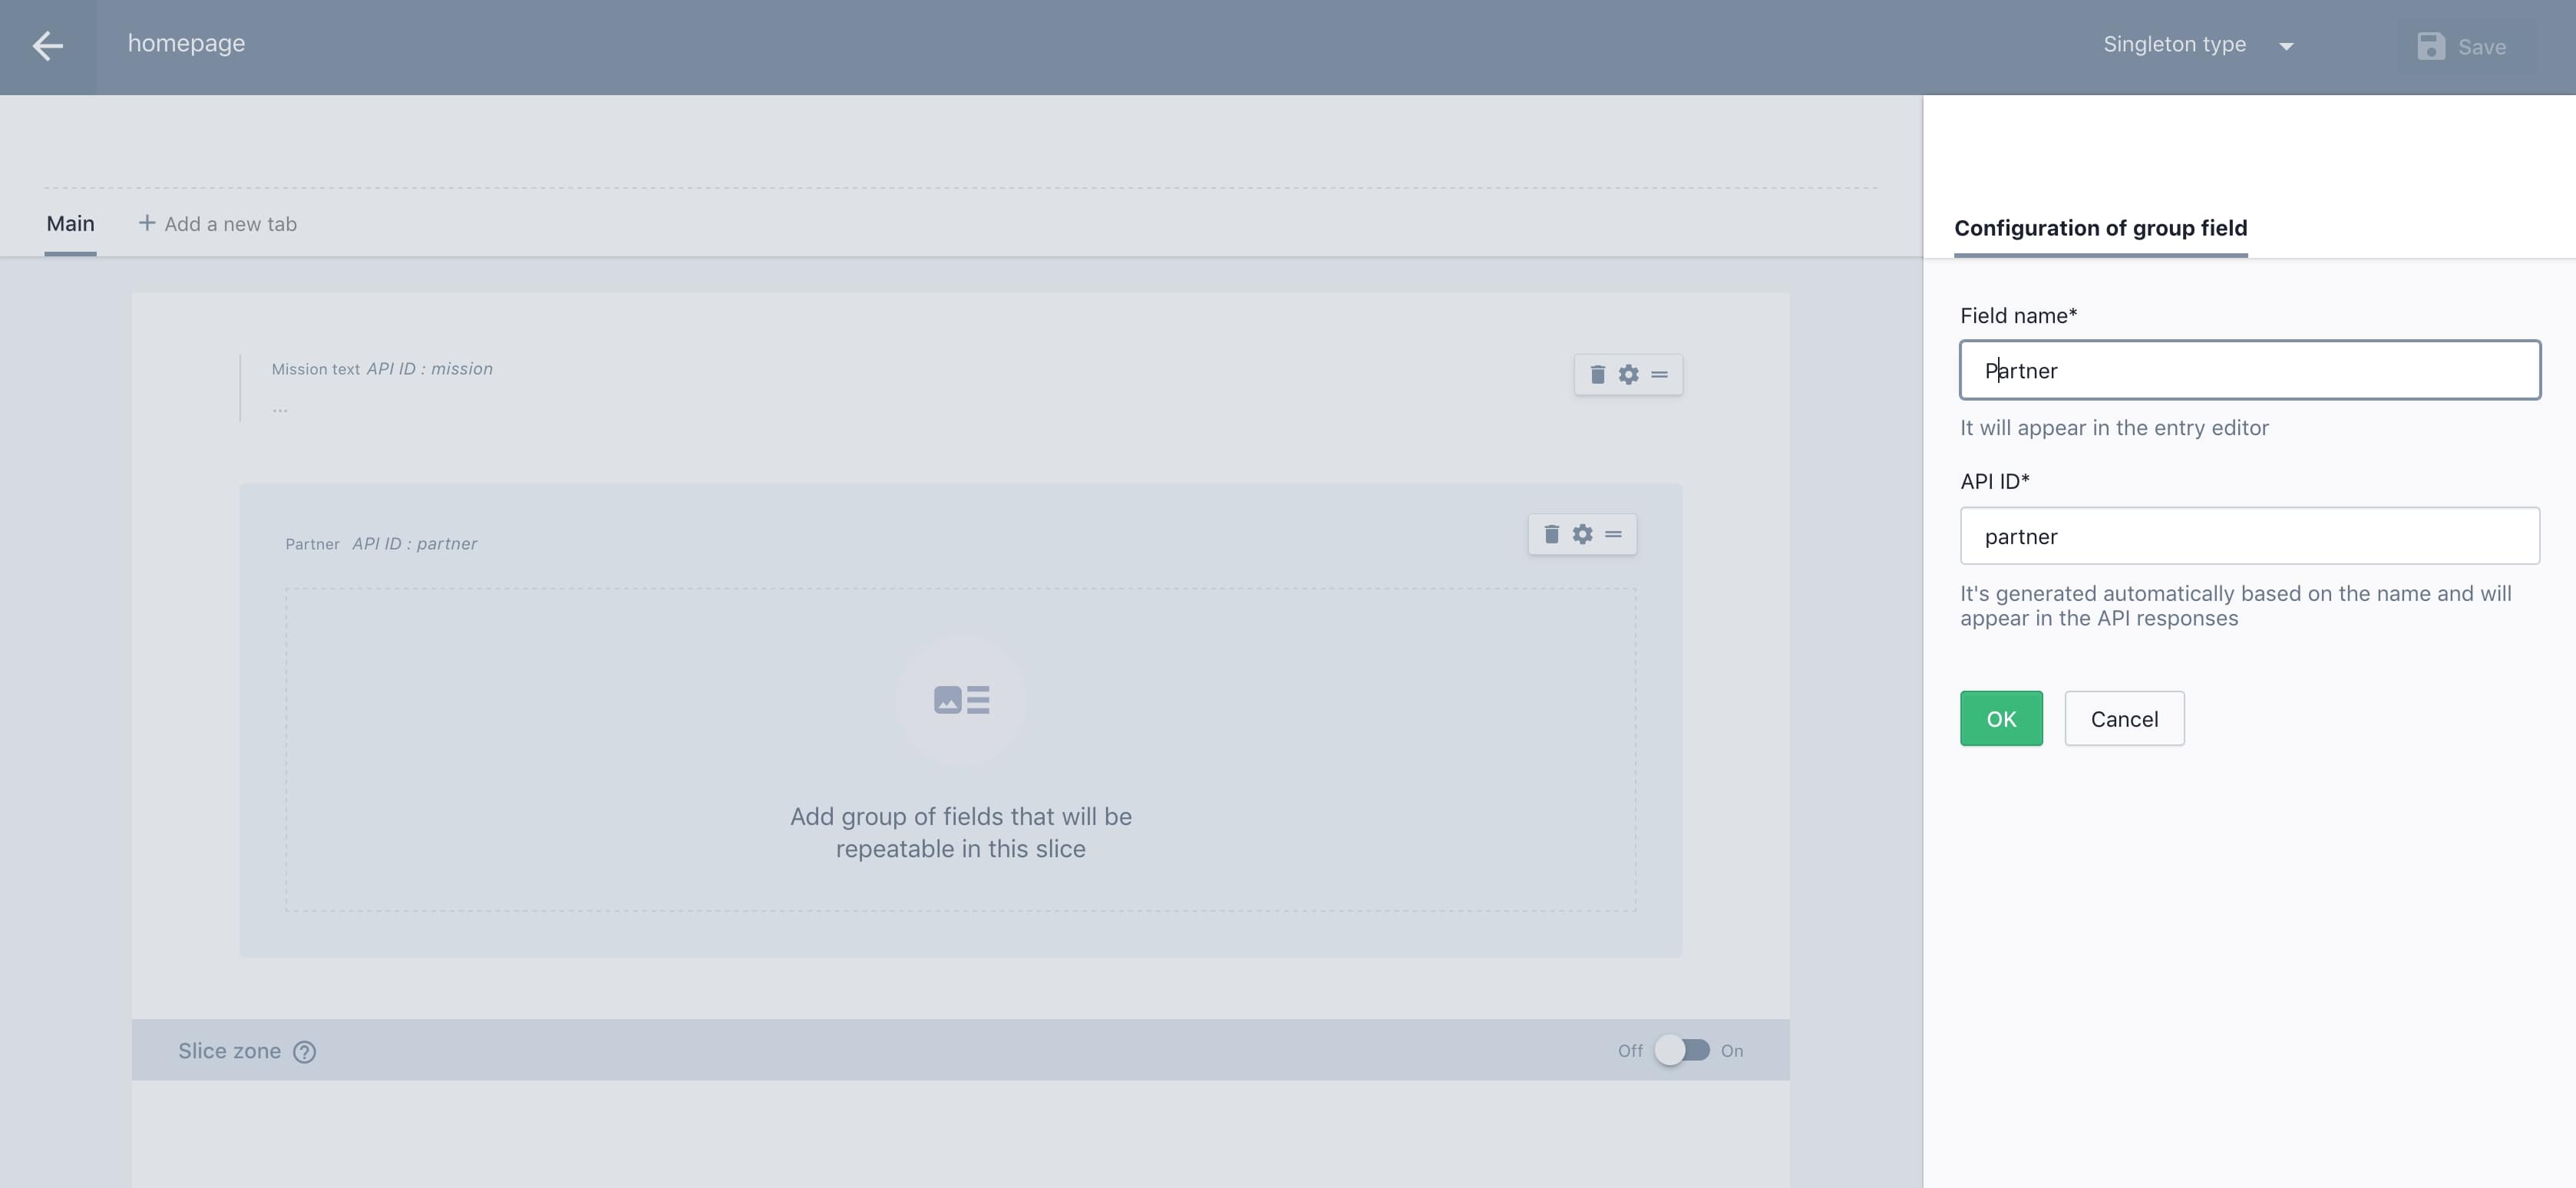
Task: Click the Slice zone label
Action: [229, 1051]
